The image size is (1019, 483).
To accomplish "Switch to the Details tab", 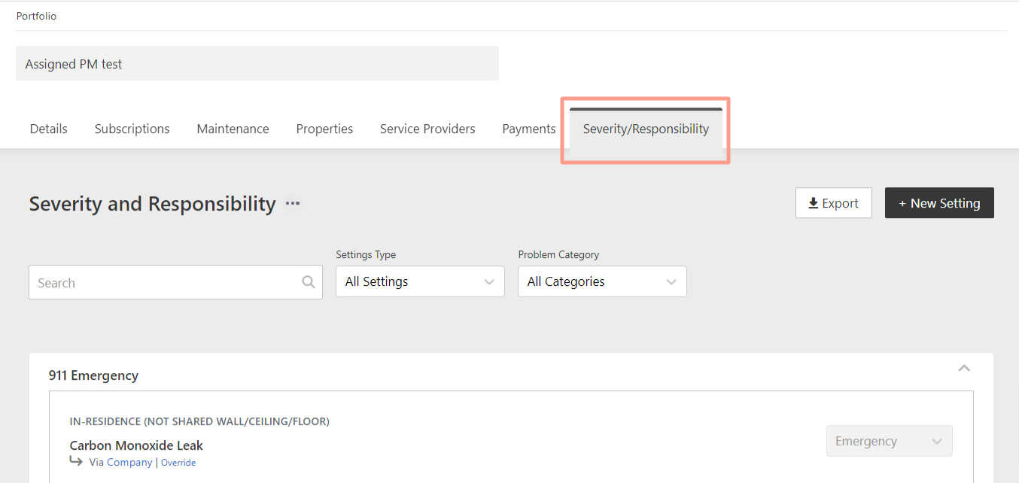I will [x=49, y=129].
